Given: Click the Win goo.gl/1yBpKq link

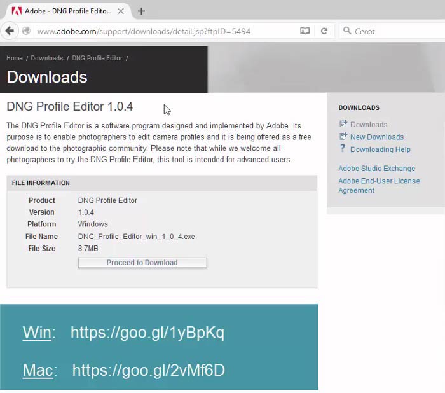Looking at the screenshot, I should (147, 332).
